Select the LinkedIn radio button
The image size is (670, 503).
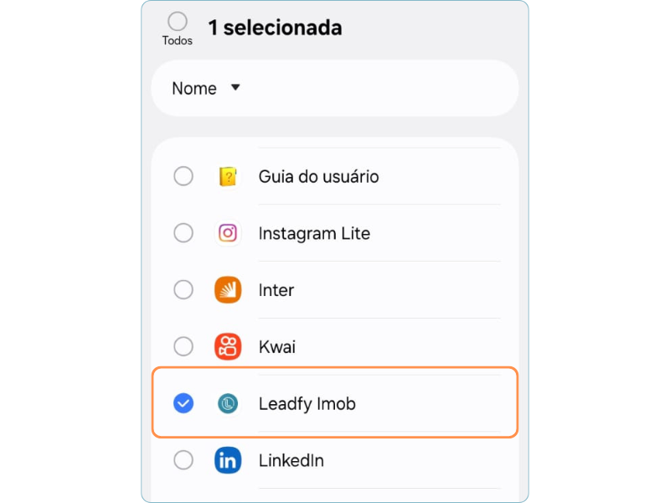pos(183,460)
